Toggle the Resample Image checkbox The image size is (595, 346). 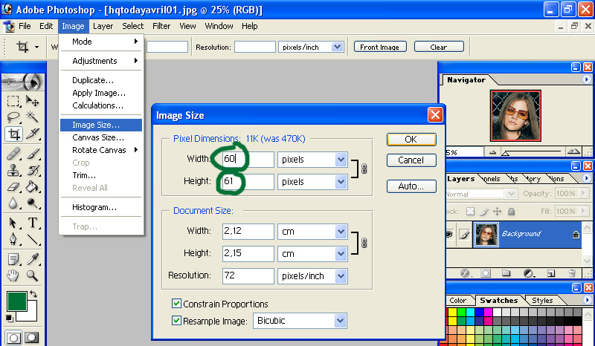[x=176, y=321]
